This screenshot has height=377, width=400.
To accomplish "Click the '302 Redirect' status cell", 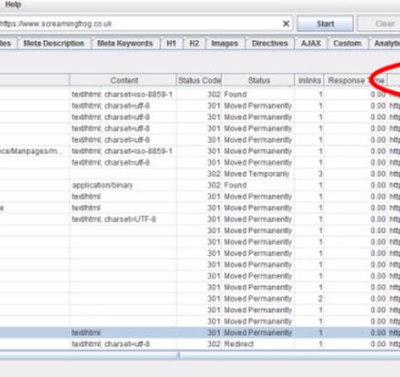I will click(x=258, y=344).
